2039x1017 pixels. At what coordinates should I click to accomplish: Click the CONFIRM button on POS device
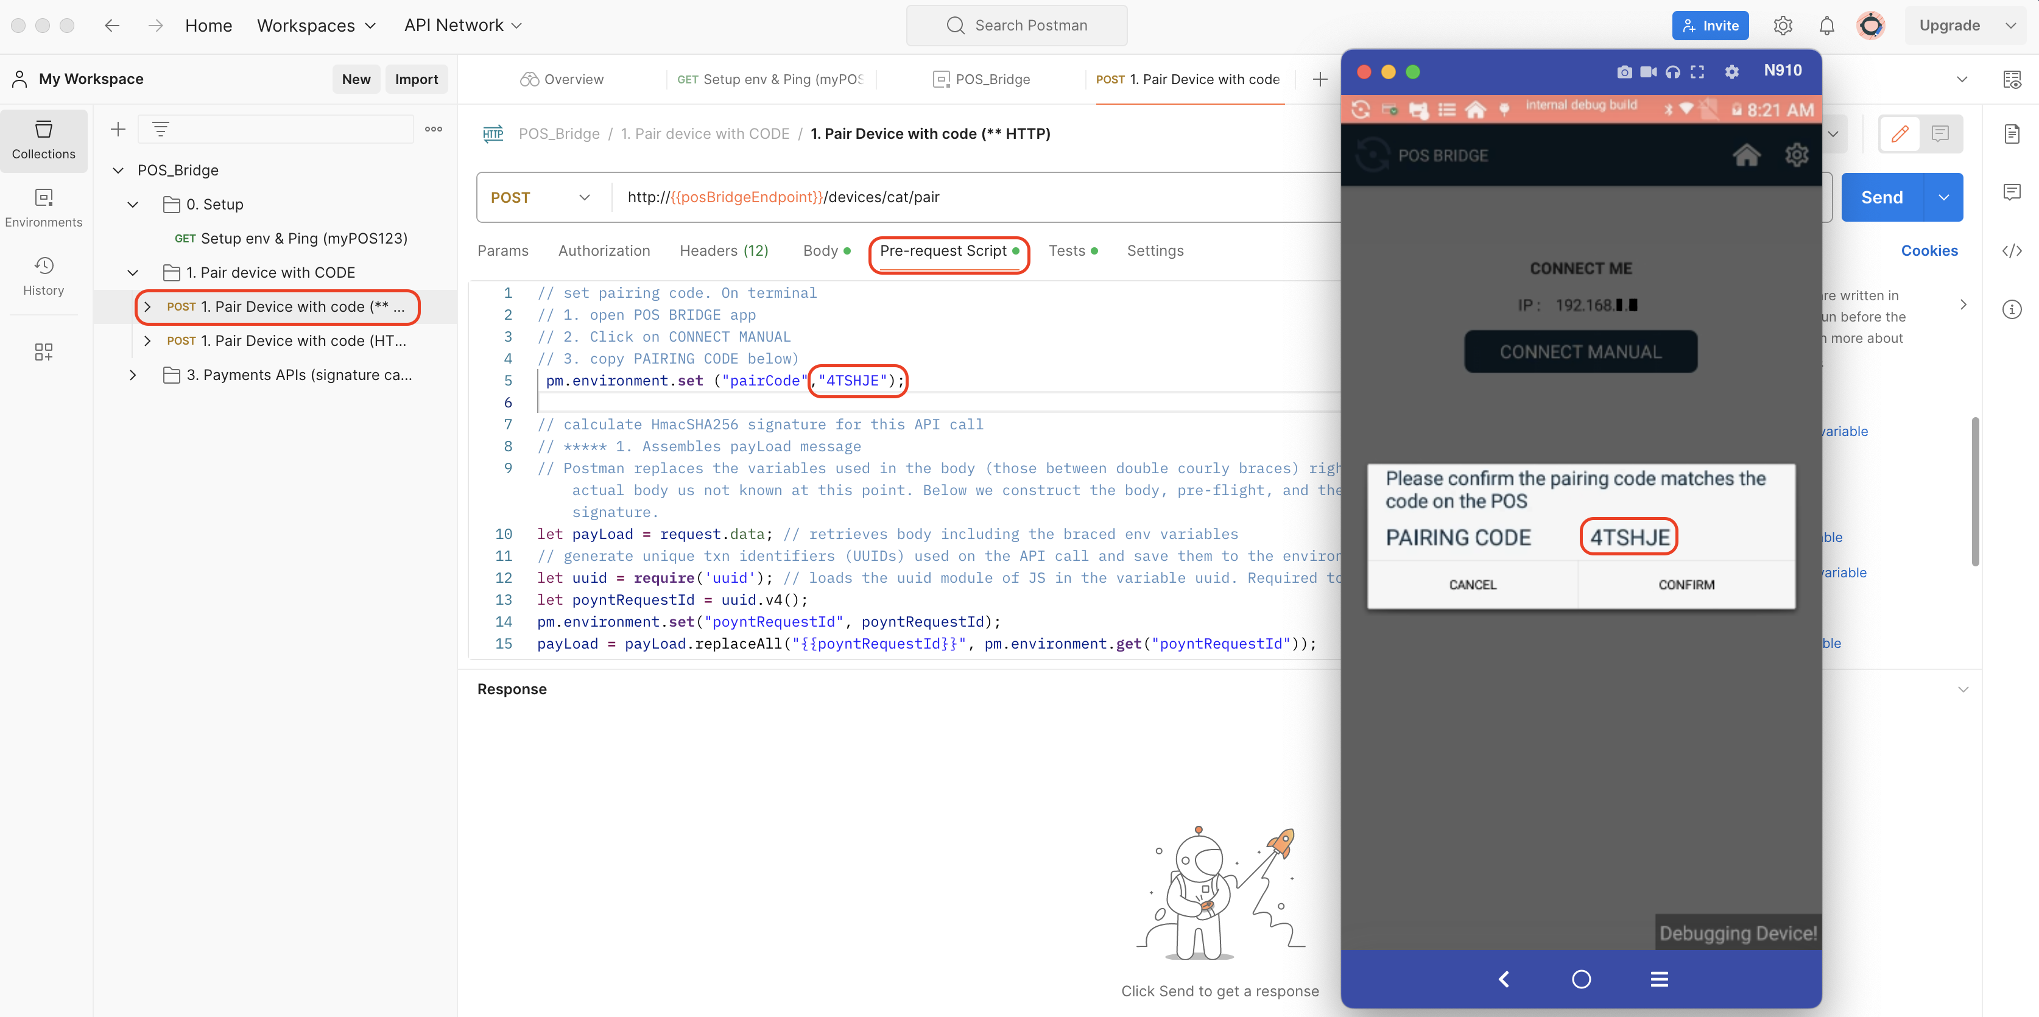pos(1686,584)
